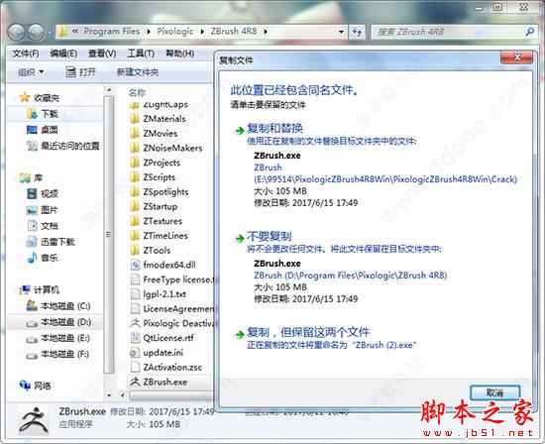The height and width of the screenshot is (444, 545).
Task: Select Local Disk (D:)
Action: 65,322
